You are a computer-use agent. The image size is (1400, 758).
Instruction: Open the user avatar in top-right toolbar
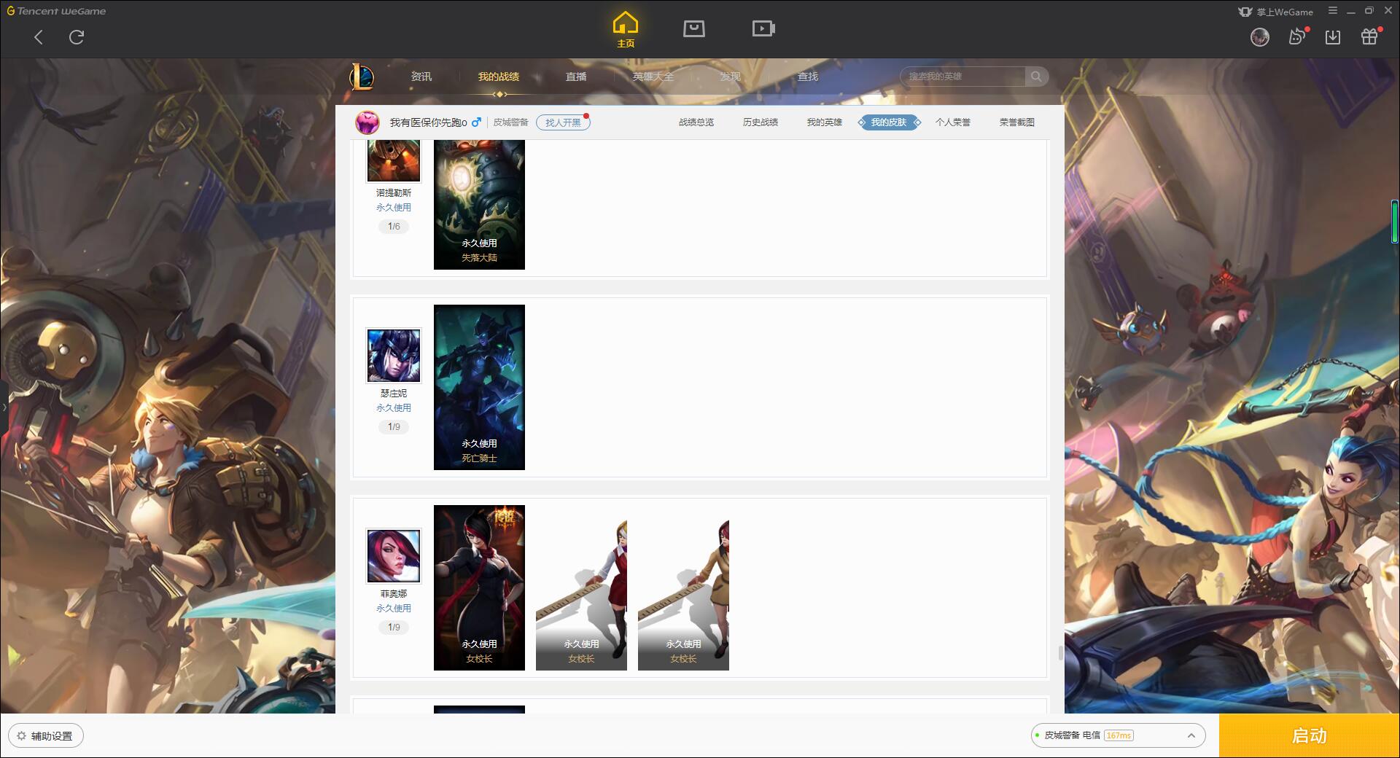(1259, 37)
